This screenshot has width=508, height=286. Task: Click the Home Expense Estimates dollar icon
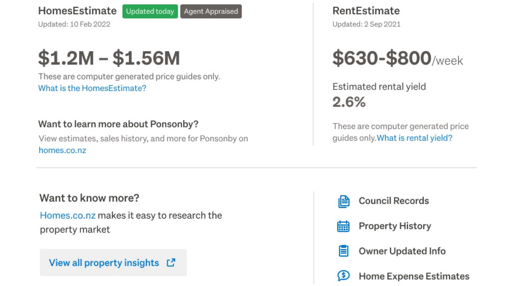344,276
